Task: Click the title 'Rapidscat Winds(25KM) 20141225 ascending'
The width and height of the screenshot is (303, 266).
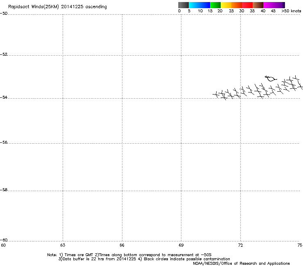Action: point(57,7)
